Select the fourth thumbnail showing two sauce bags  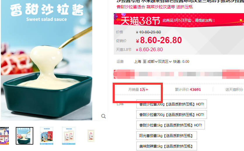69,136
